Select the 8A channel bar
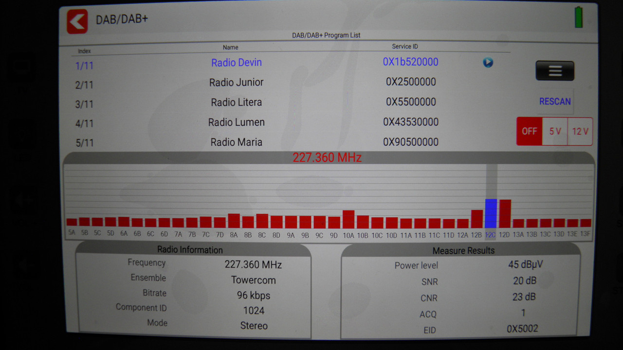 click(234, 221)
